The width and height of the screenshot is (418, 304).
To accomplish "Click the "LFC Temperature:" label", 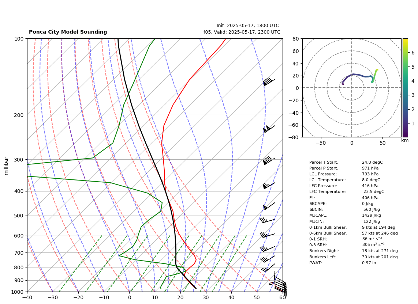I will point(327,192).
